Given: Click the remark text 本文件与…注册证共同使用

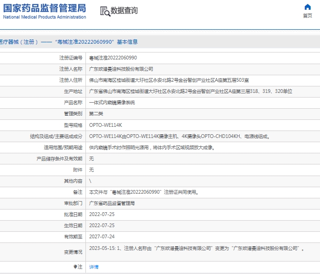Looking at the screenshot, I should click(x=144, y=192).
